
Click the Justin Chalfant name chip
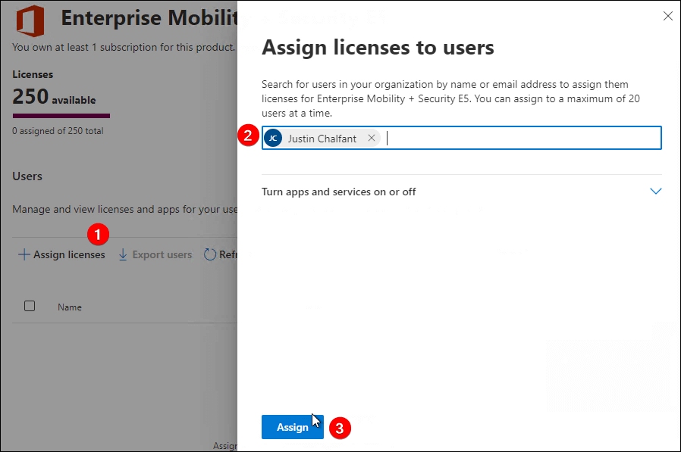[322, 139]
